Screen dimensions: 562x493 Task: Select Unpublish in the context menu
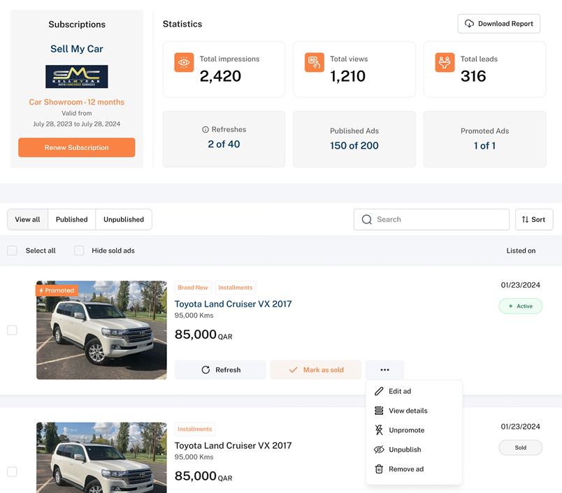(x=414, y=450)
